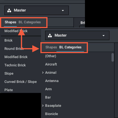The width and height of the screenshot is (118, 118).
Task: Open the Bionicle category
Action: [x=52, y=114]
